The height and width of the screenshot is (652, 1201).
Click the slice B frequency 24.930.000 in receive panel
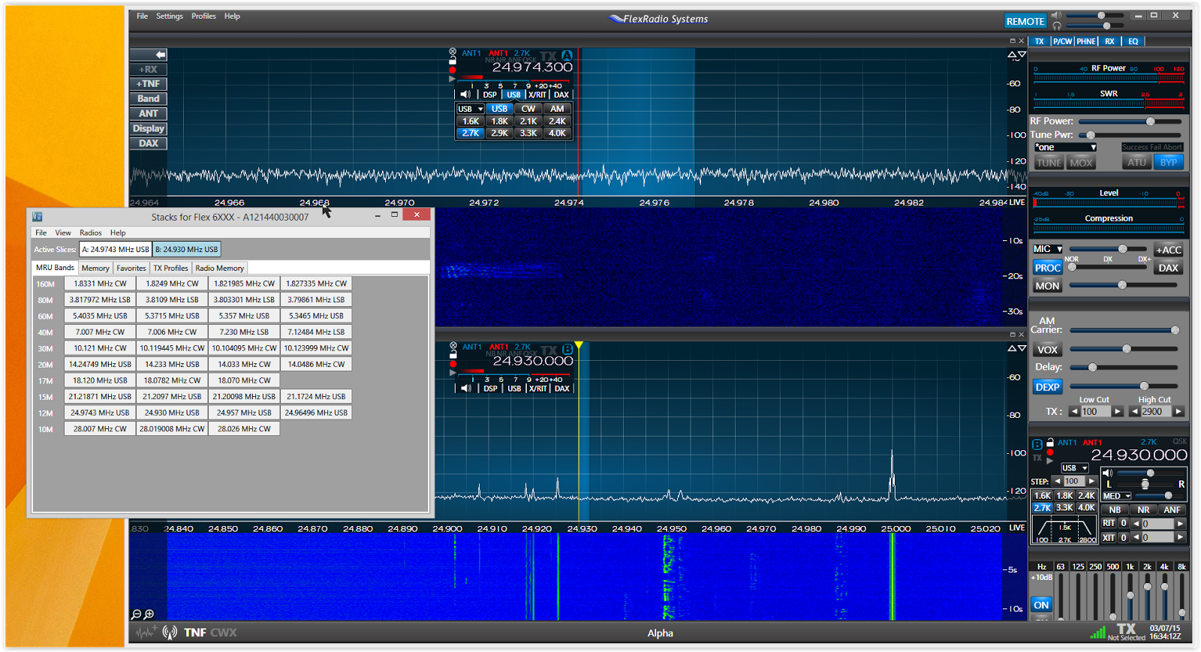coord(1139,455)
